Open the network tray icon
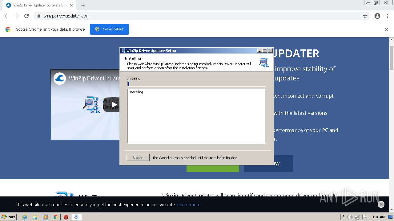Viewport: 394px width, 221px height. click(357, 217)
